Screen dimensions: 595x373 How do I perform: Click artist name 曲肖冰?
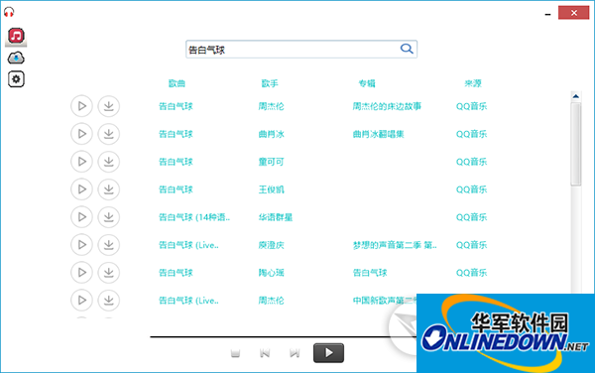coord(271,134)
